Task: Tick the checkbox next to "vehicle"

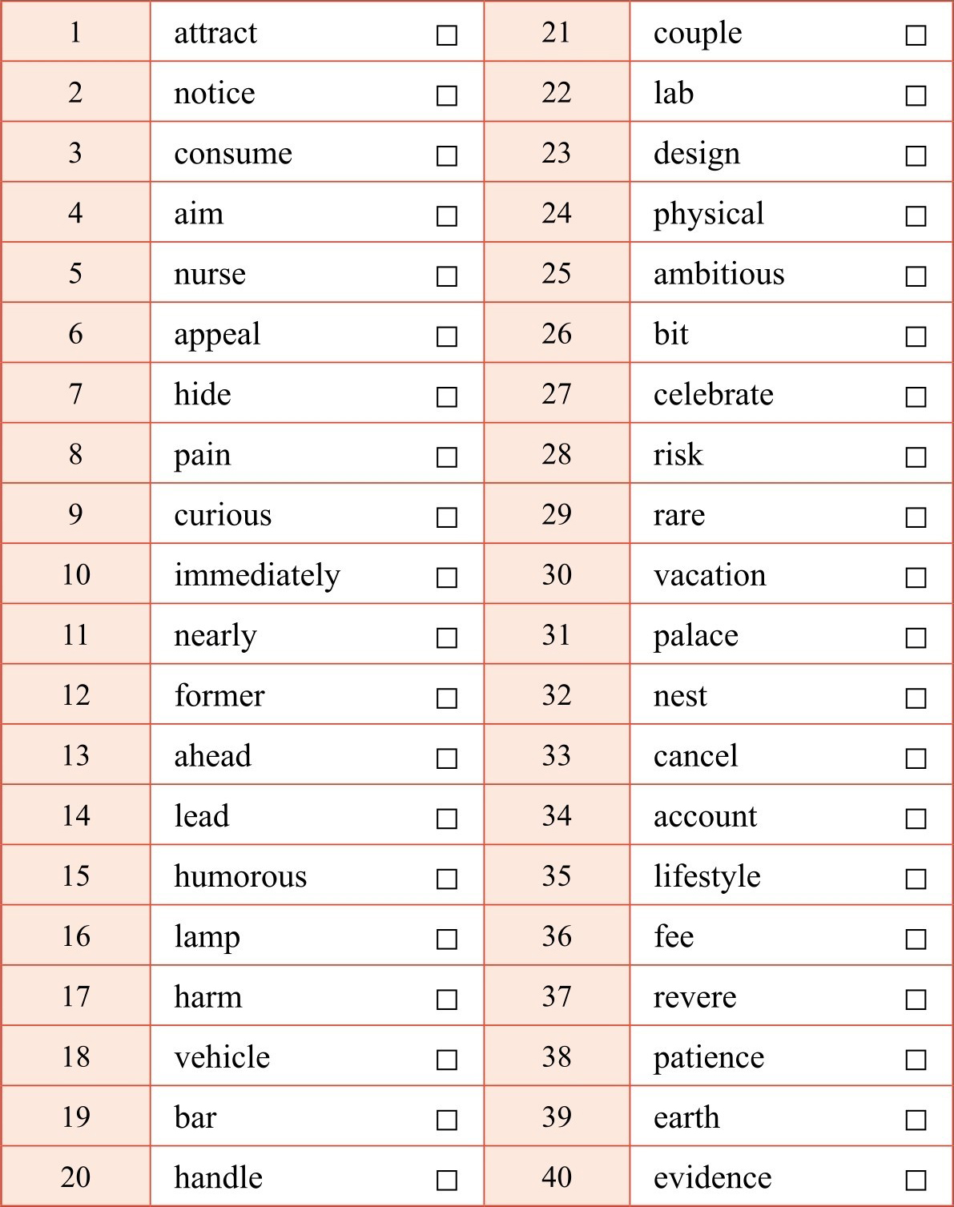Action: (x=447, y=1060)
